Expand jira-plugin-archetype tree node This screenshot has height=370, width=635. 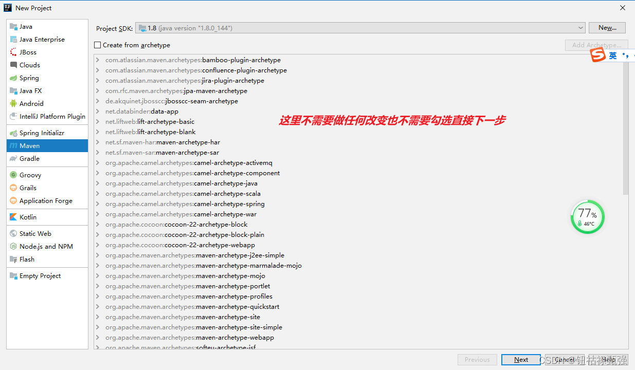click(x=98, y=81)
